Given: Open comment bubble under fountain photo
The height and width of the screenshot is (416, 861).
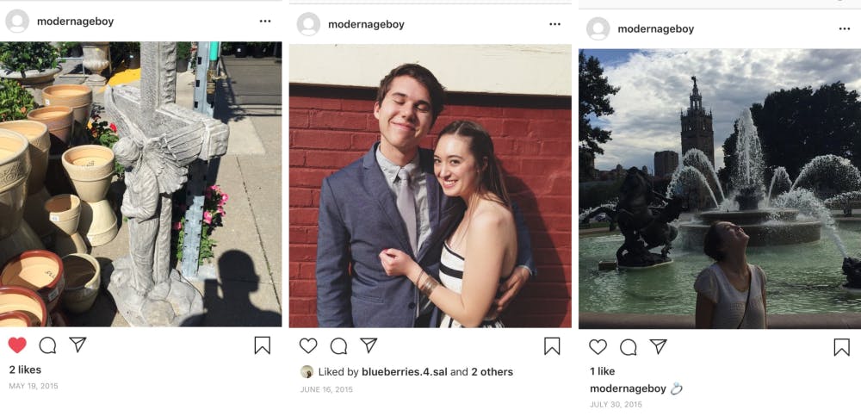Looking at the screenshot, I should 629,347.
